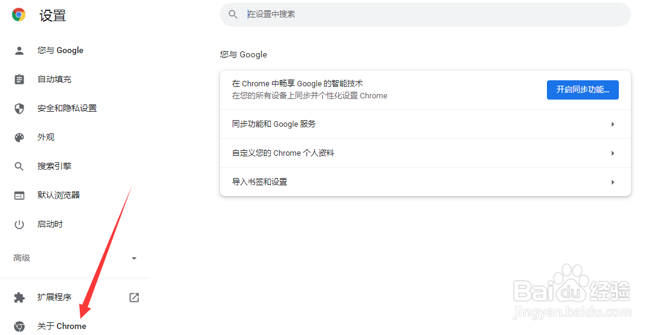This screenshot has width=669, height=335.
Task: Click arrow on 自定义您的 Chrome 个人资料 row
Action: point(613,153)
